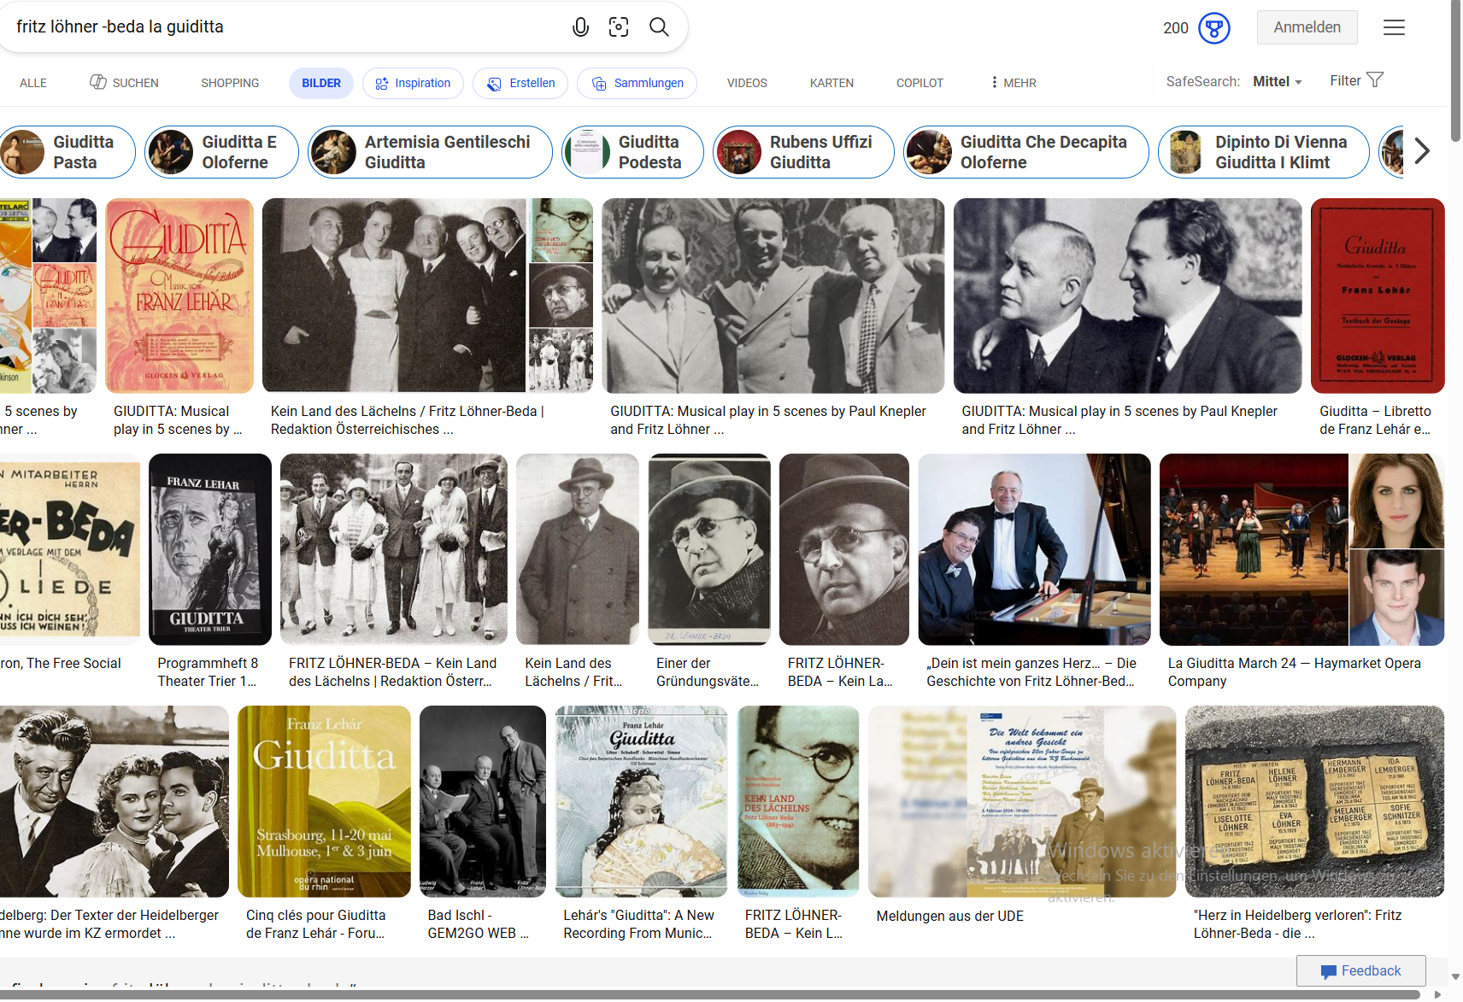Click the Rubens Uffizi chip thumbnail
The height and width of the screenshot is (1002, 1463).
739,152
